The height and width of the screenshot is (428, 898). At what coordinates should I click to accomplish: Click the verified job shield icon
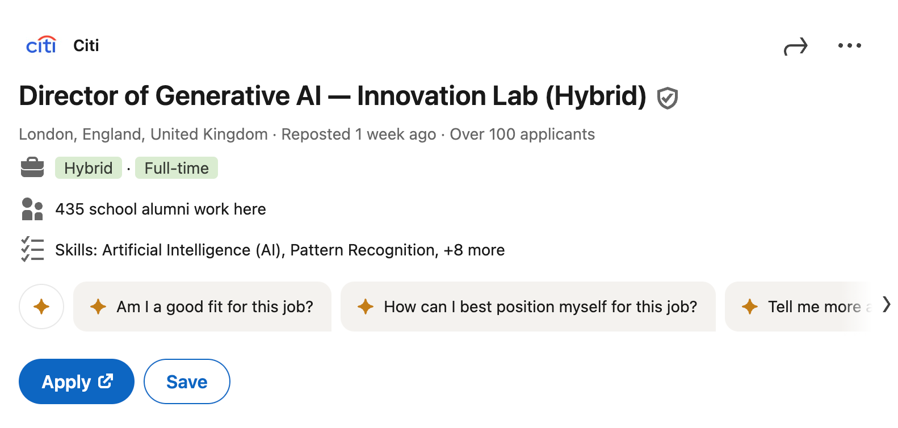click(668, 97)
